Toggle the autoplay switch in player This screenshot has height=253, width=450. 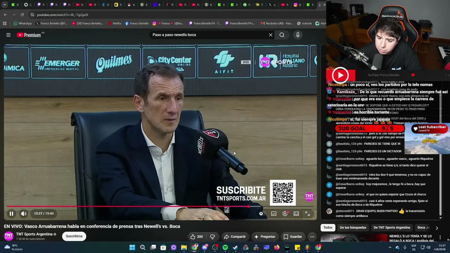[x=261, y=213]
